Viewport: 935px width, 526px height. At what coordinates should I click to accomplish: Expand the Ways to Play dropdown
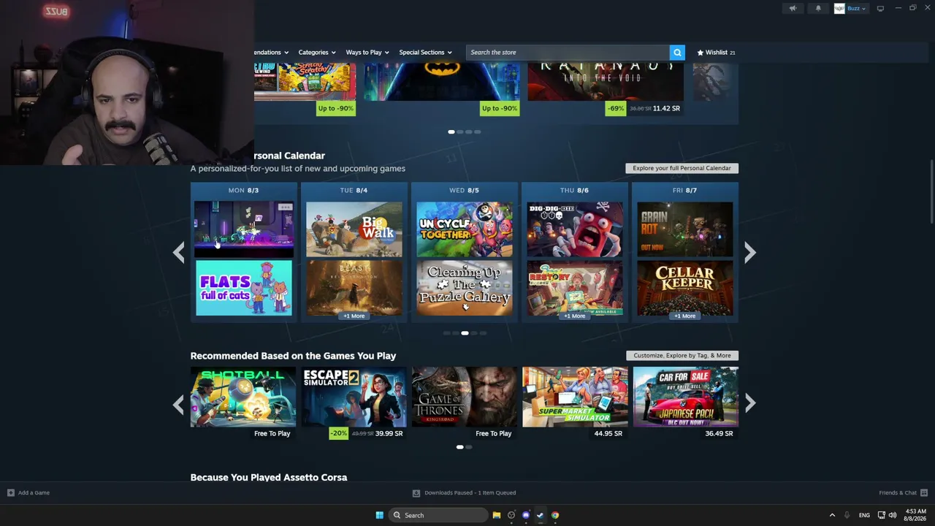[367, 53]
